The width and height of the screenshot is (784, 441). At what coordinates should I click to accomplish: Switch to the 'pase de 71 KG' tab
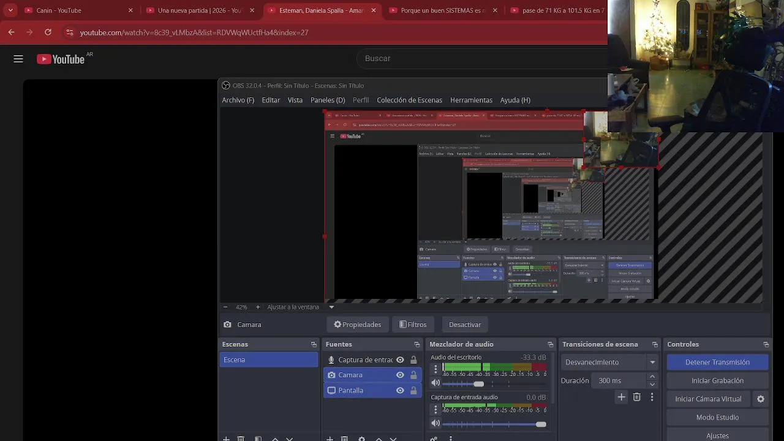point(557,10)
